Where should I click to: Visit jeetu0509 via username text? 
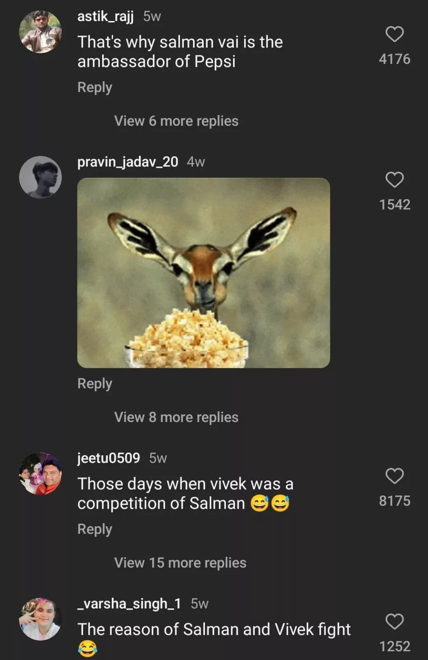tap(108, 458)
